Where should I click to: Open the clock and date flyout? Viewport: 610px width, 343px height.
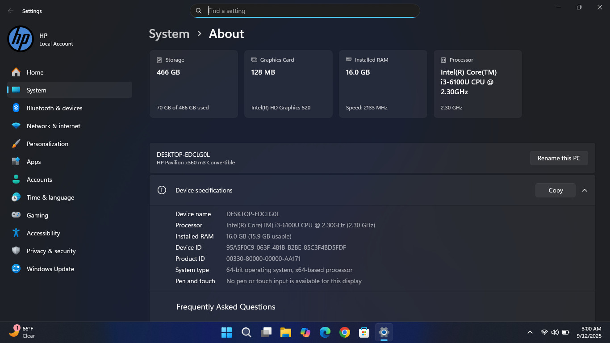tap(589, 332)
